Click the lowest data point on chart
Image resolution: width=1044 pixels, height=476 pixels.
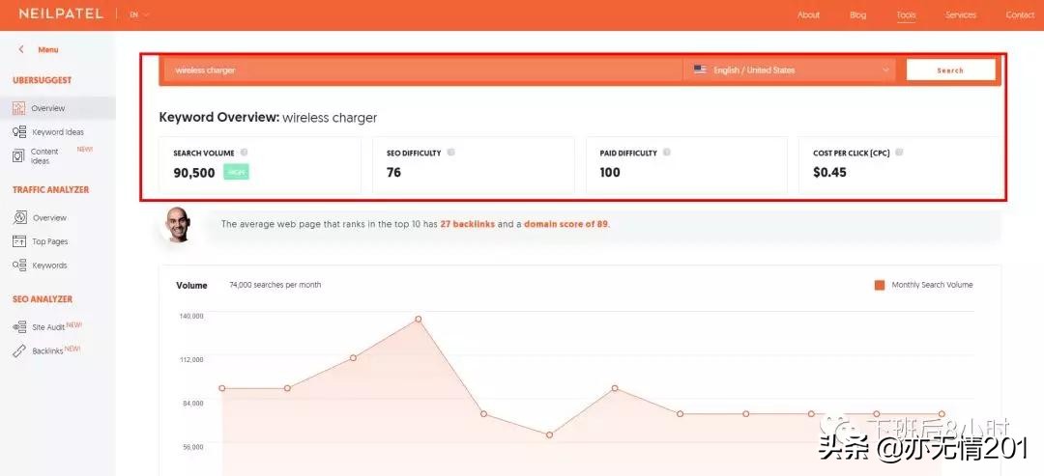tap(549, 434)
